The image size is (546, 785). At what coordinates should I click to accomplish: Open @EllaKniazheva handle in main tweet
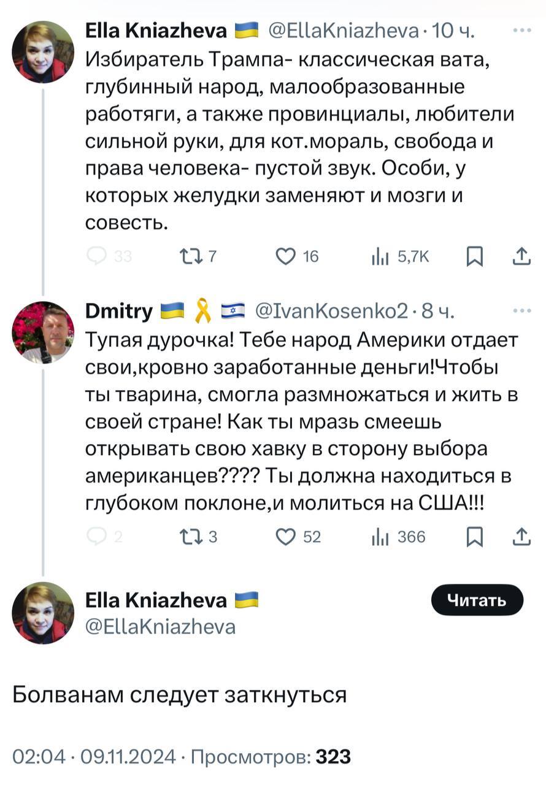tap(161, 627)
